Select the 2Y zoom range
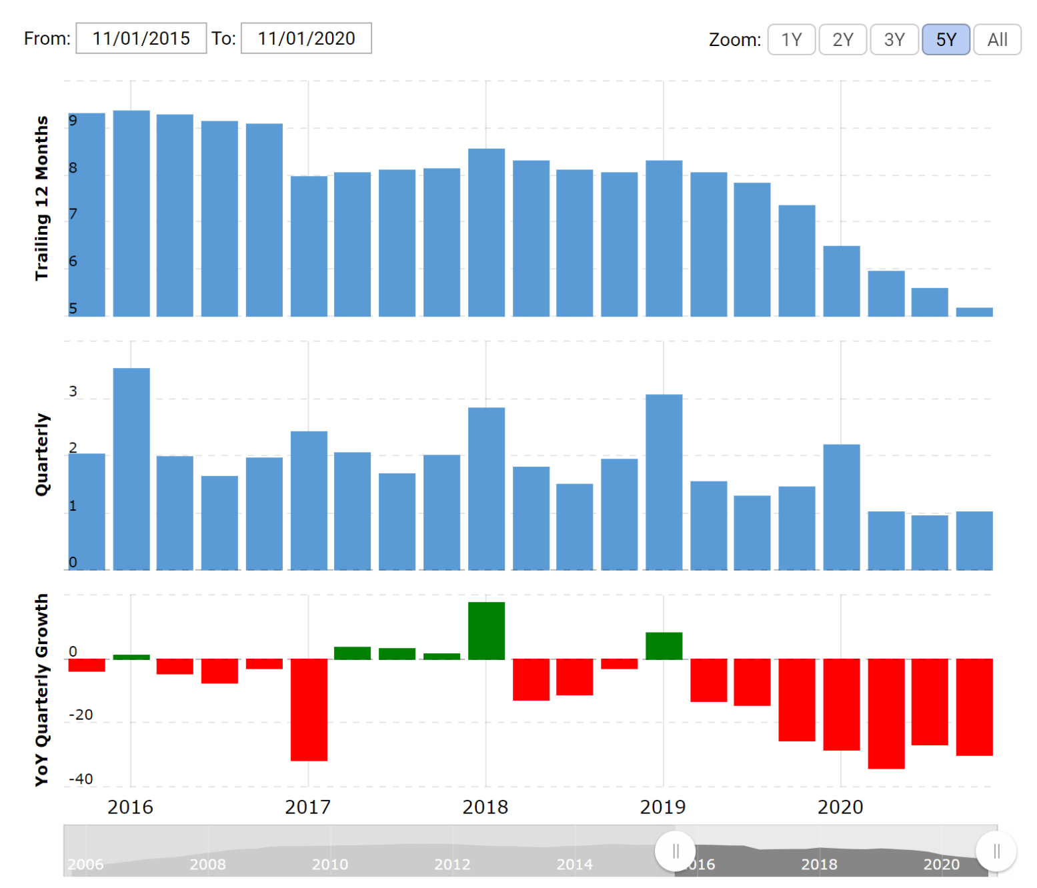Viewport: 1037px width, 888px height. tap(842, 39)
